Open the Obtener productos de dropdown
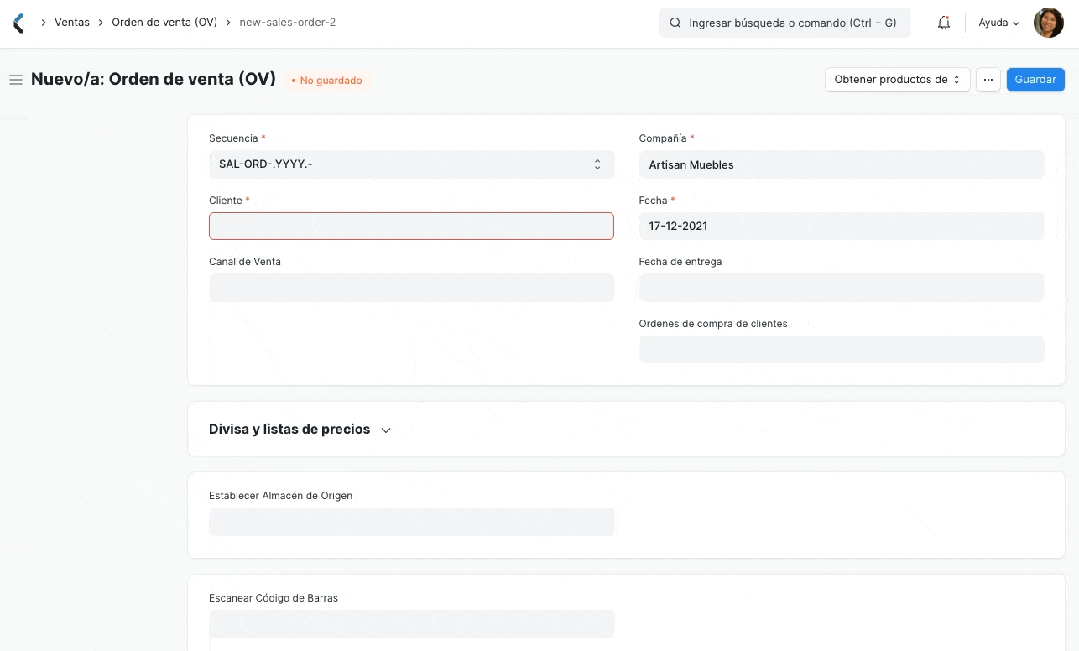1079x651 pixels. [x=896, y=79]
